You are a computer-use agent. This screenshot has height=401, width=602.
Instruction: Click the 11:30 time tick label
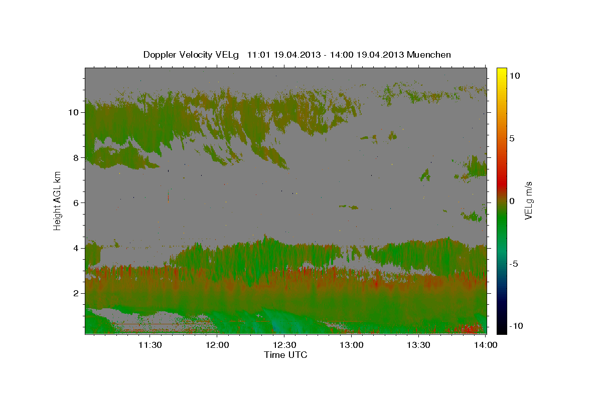click(x=150, y=345)
